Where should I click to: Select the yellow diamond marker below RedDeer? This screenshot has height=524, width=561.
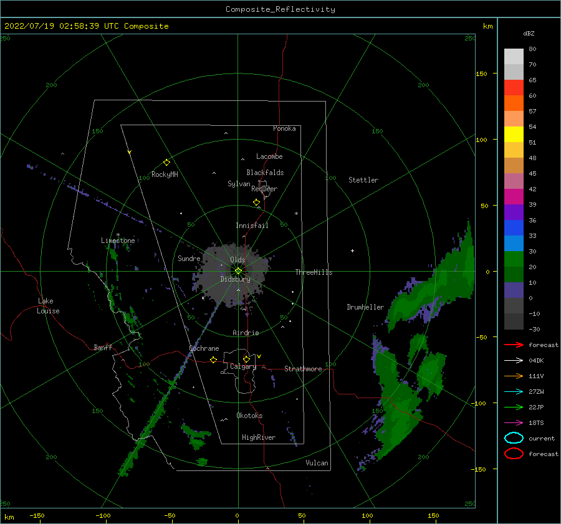[x=256, y=202]
